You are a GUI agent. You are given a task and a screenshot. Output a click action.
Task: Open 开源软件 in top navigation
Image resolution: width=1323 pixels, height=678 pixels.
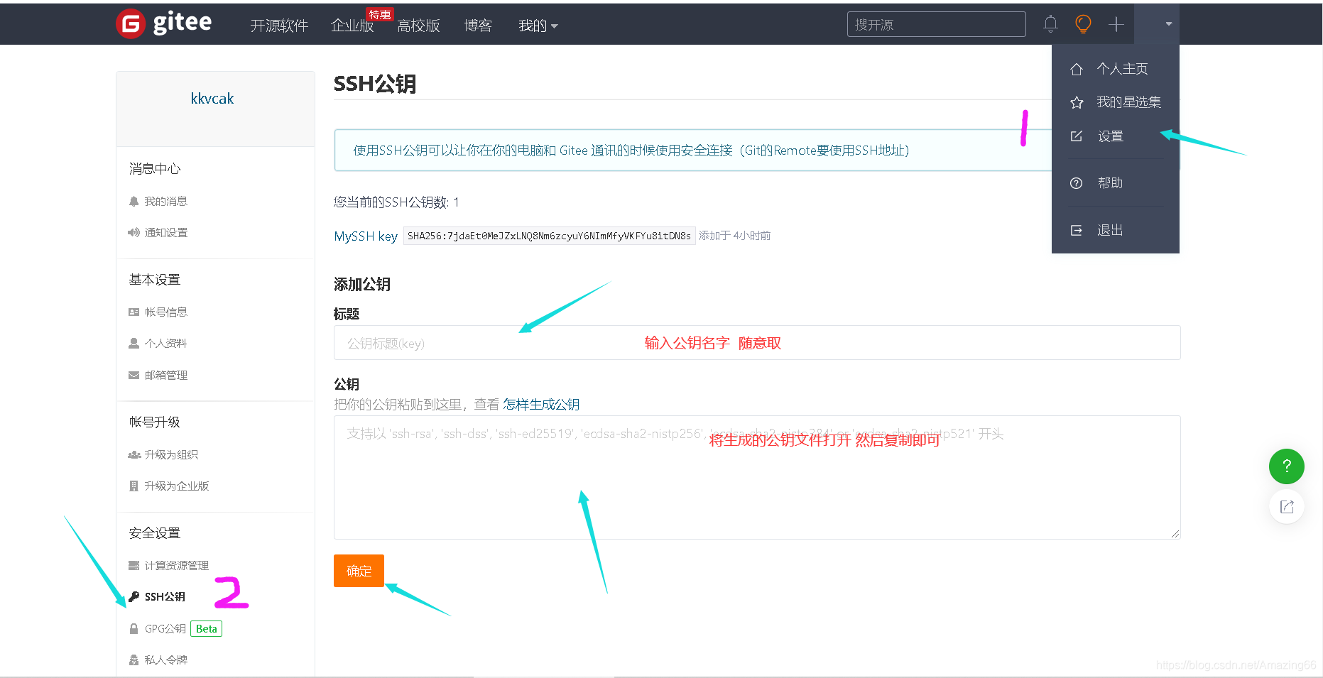click(279, 26)
